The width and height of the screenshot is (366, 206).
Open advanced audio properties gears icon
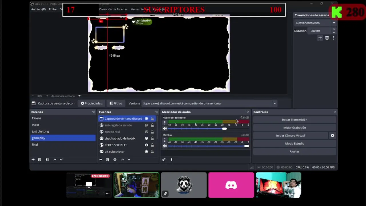(x=164, y=159)
